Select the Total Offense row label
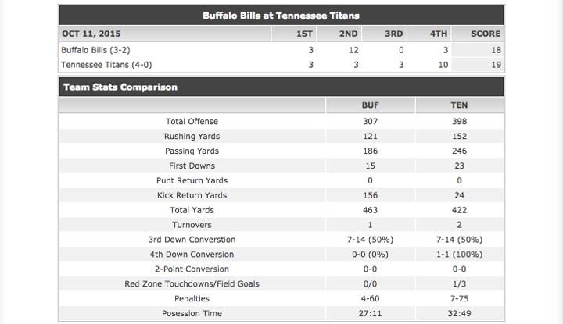Image resolution: width=563 pixels, height=324 pixels. pyautogui.click(x=192, y=122)
